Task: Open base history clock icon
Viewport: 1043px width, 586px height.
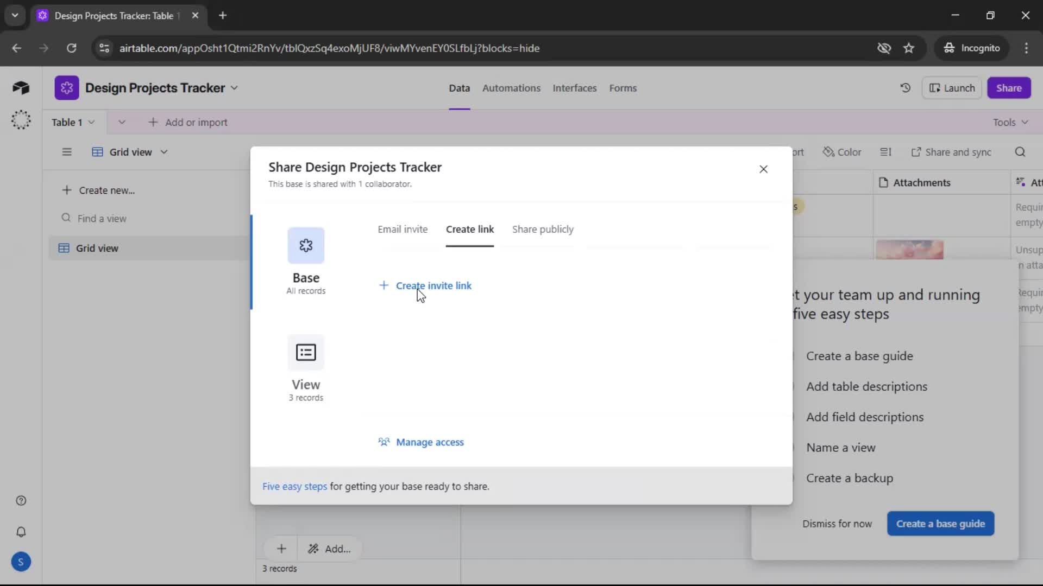Action: coord(905,88)
